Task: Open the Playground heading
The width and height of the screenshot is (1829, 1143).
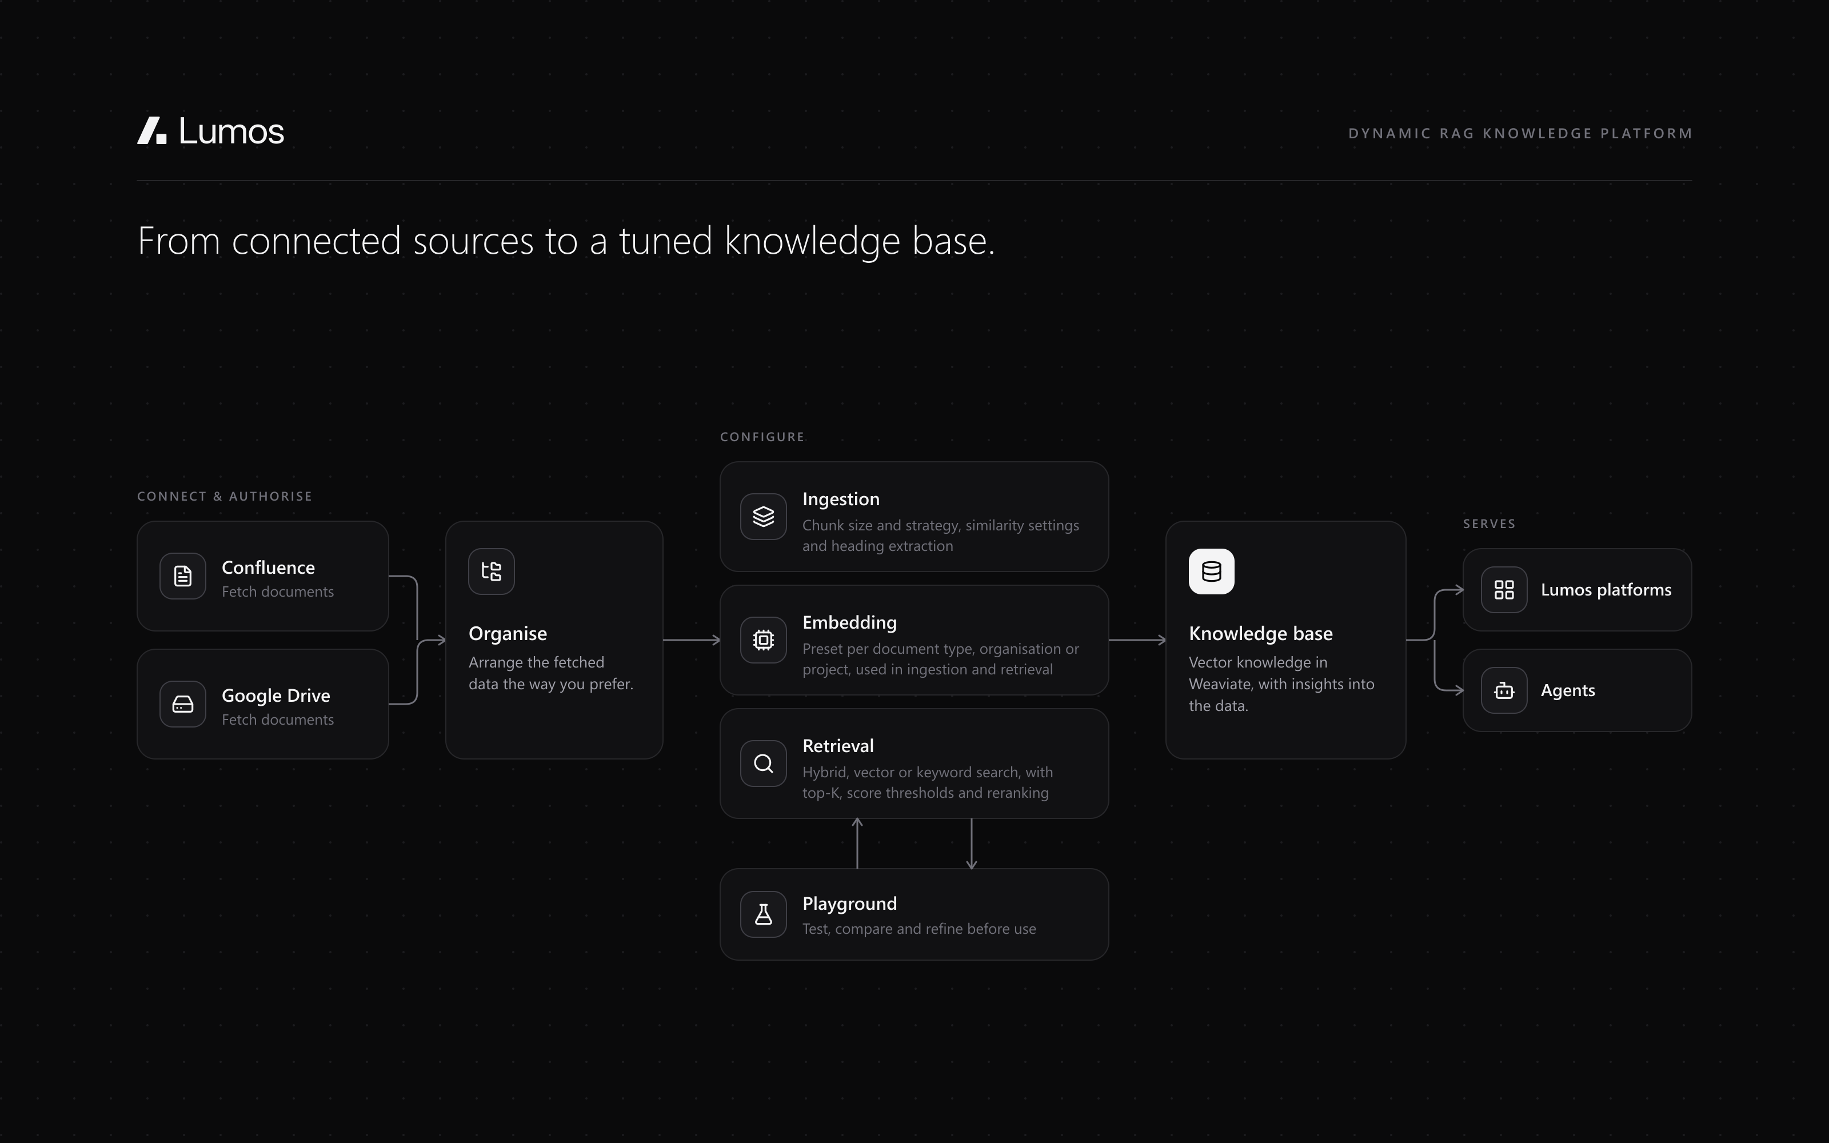Action: click(849, 904)
